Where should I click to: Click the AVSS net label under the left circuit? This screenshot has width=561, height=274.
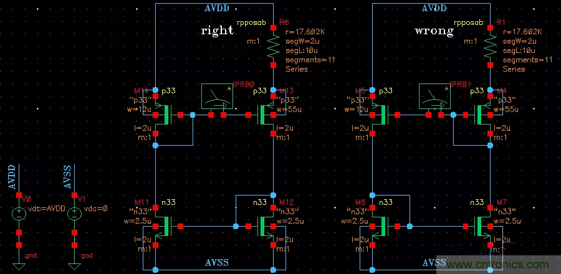(x=216, y=263)
